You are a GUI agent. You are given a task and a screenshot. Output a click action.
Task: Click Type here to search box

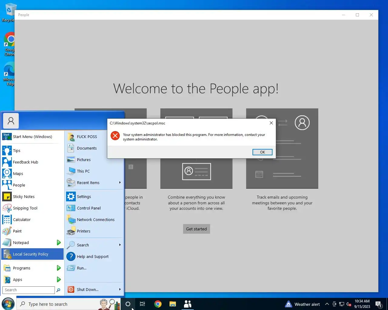coord(68,304)
